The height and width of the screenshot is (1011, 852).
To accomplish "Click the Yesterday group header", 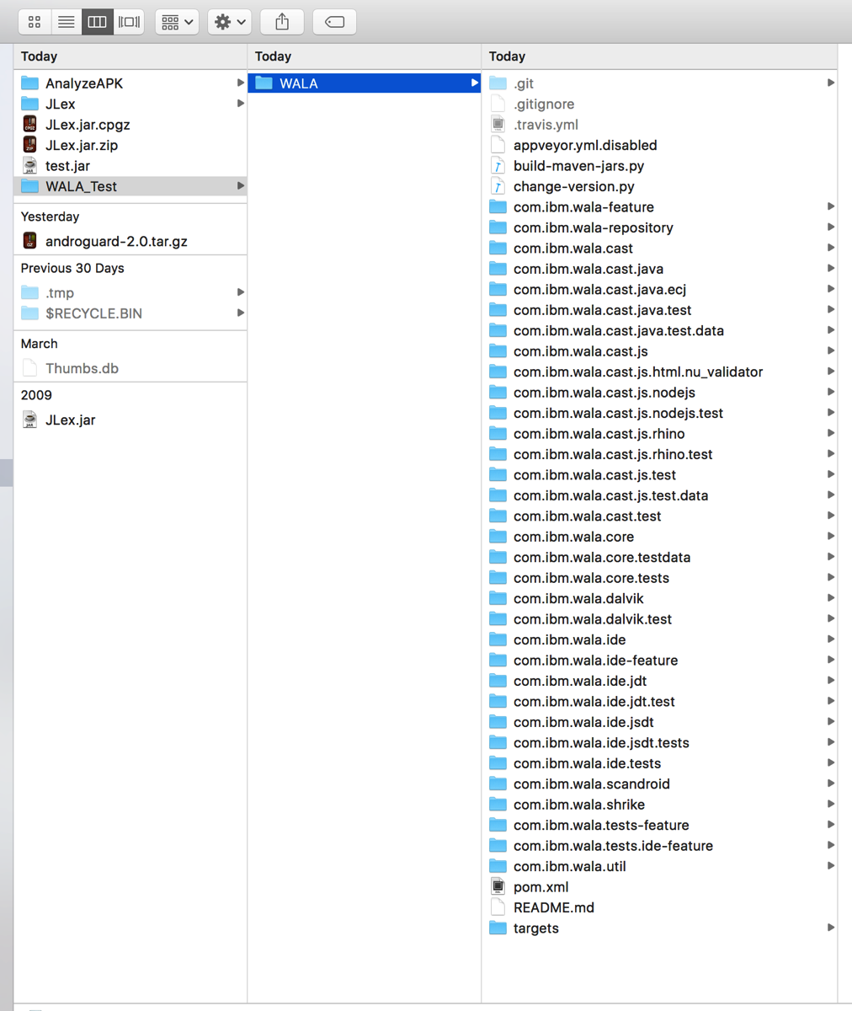I will pyautogui.click(x=51, y=217).
